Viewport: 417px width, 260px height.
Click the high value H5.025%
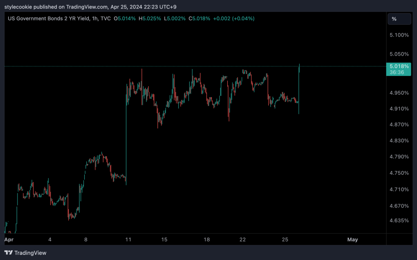150,18
